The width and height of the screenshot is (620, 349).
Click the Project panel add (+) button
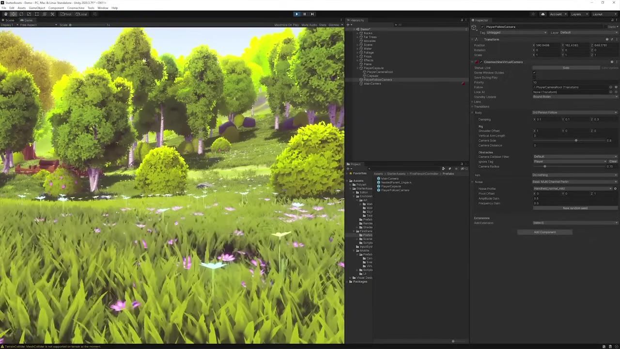point(348,169)
